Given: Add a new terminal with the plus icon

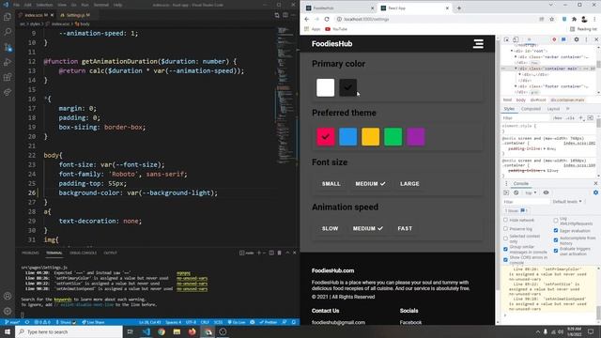Looking at the screenshot, I should 259,253.
